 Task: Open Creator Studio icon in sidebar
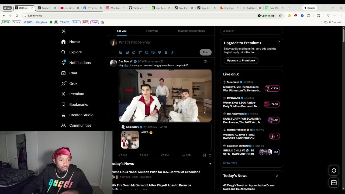click(x=63, y=115)
